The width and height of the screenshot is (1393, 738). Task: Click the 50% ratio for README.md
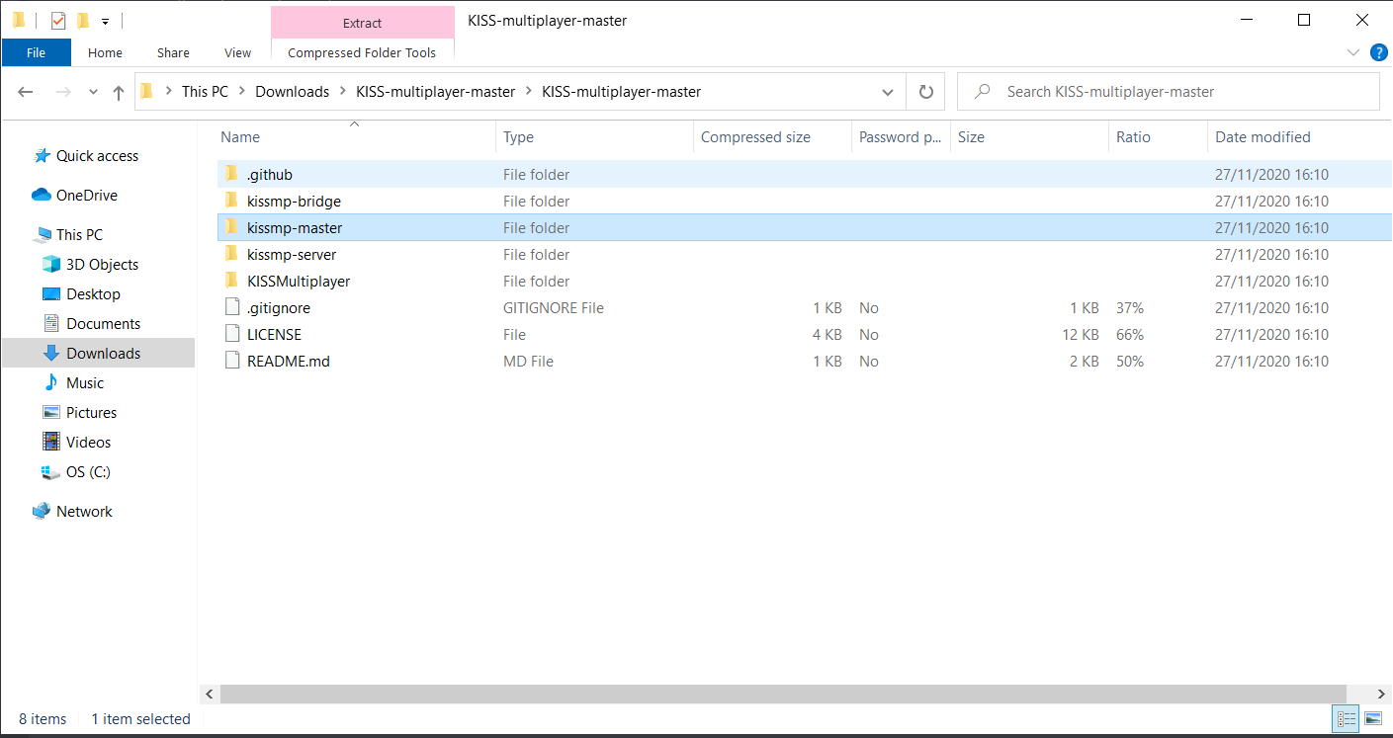coord(1130,362)
